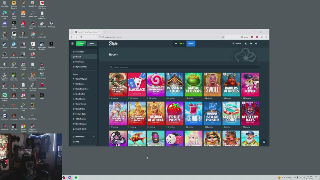Open Telegram desktop shortcut

pos(14,45)
